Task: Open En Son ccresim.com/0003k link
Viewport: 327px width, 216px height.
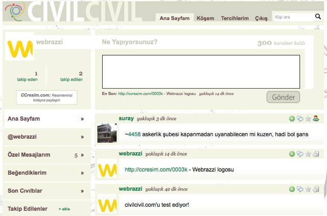Action: tap(141, 94)
